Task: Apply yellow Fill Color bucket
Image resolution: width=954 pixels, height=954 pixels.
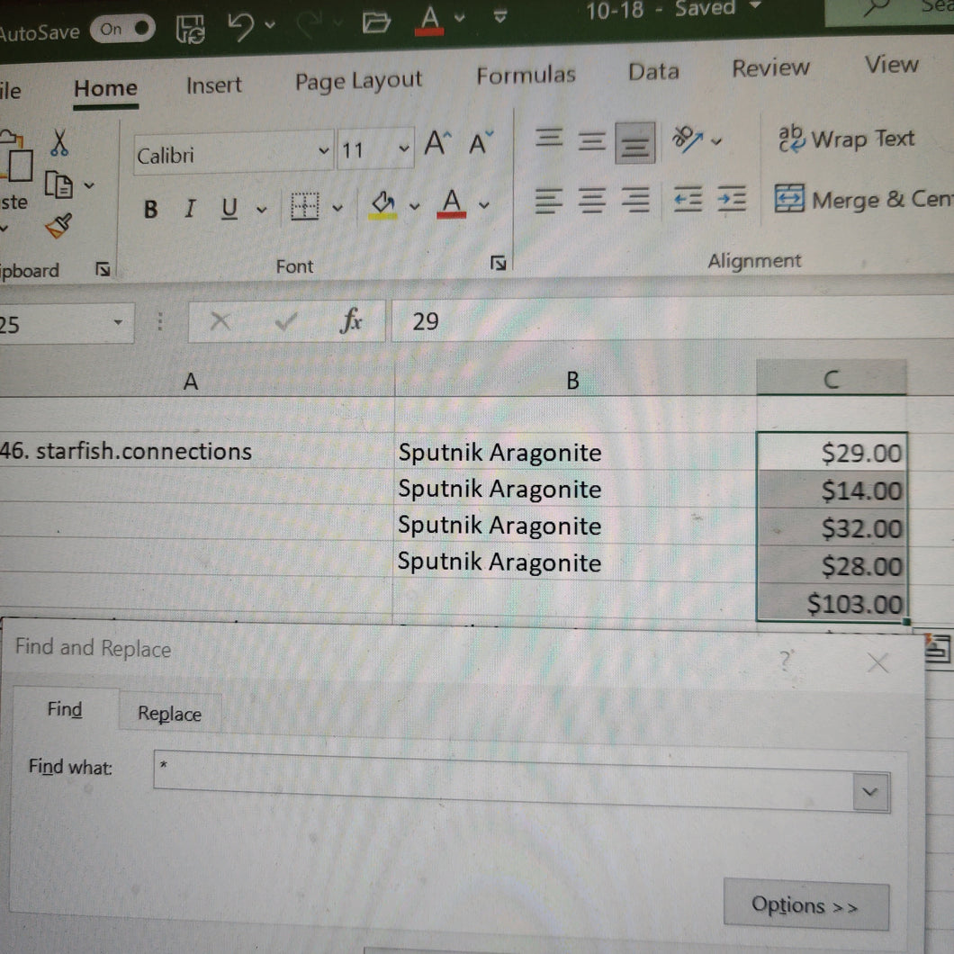Action: click(x=383, y=204)
